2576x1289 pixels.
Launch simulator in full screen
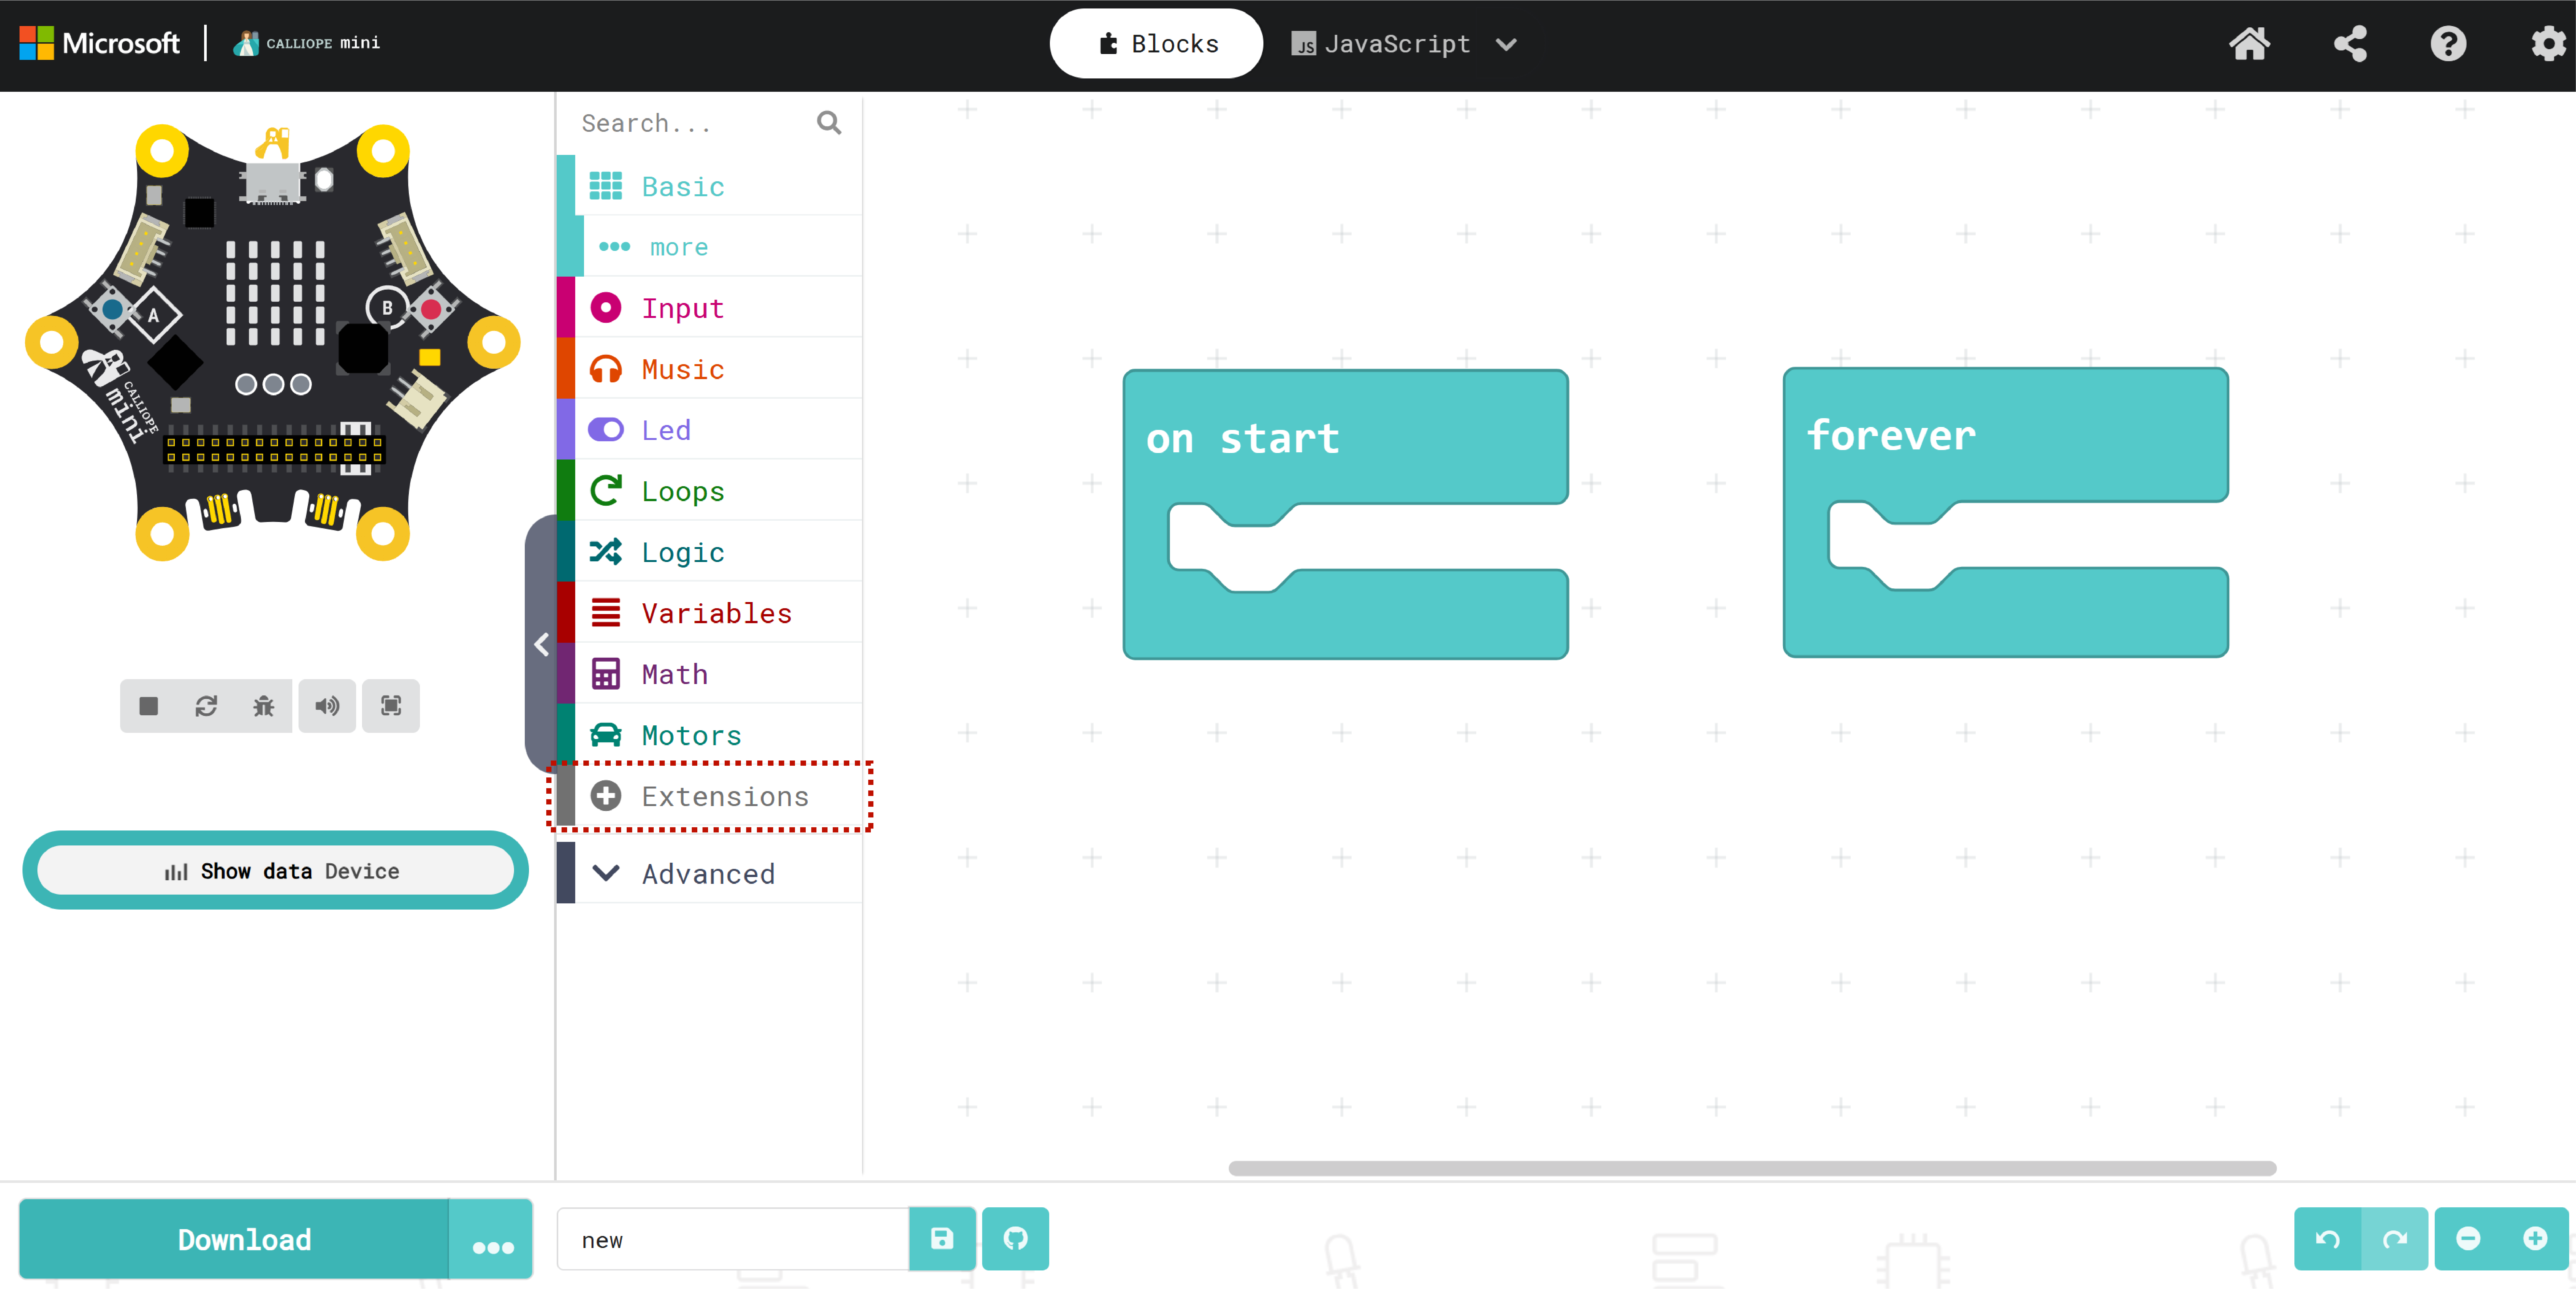[391, 706]
